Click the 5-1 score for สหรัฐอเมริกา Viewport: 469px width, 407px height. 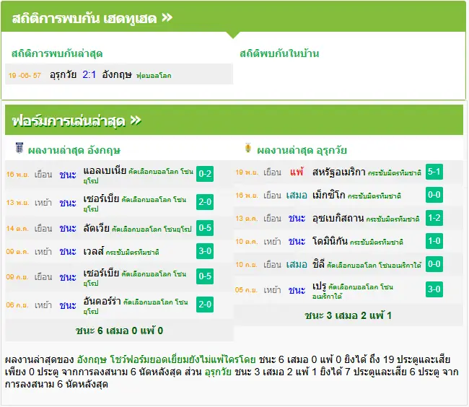pyautogui.click(x=434, y=172)
